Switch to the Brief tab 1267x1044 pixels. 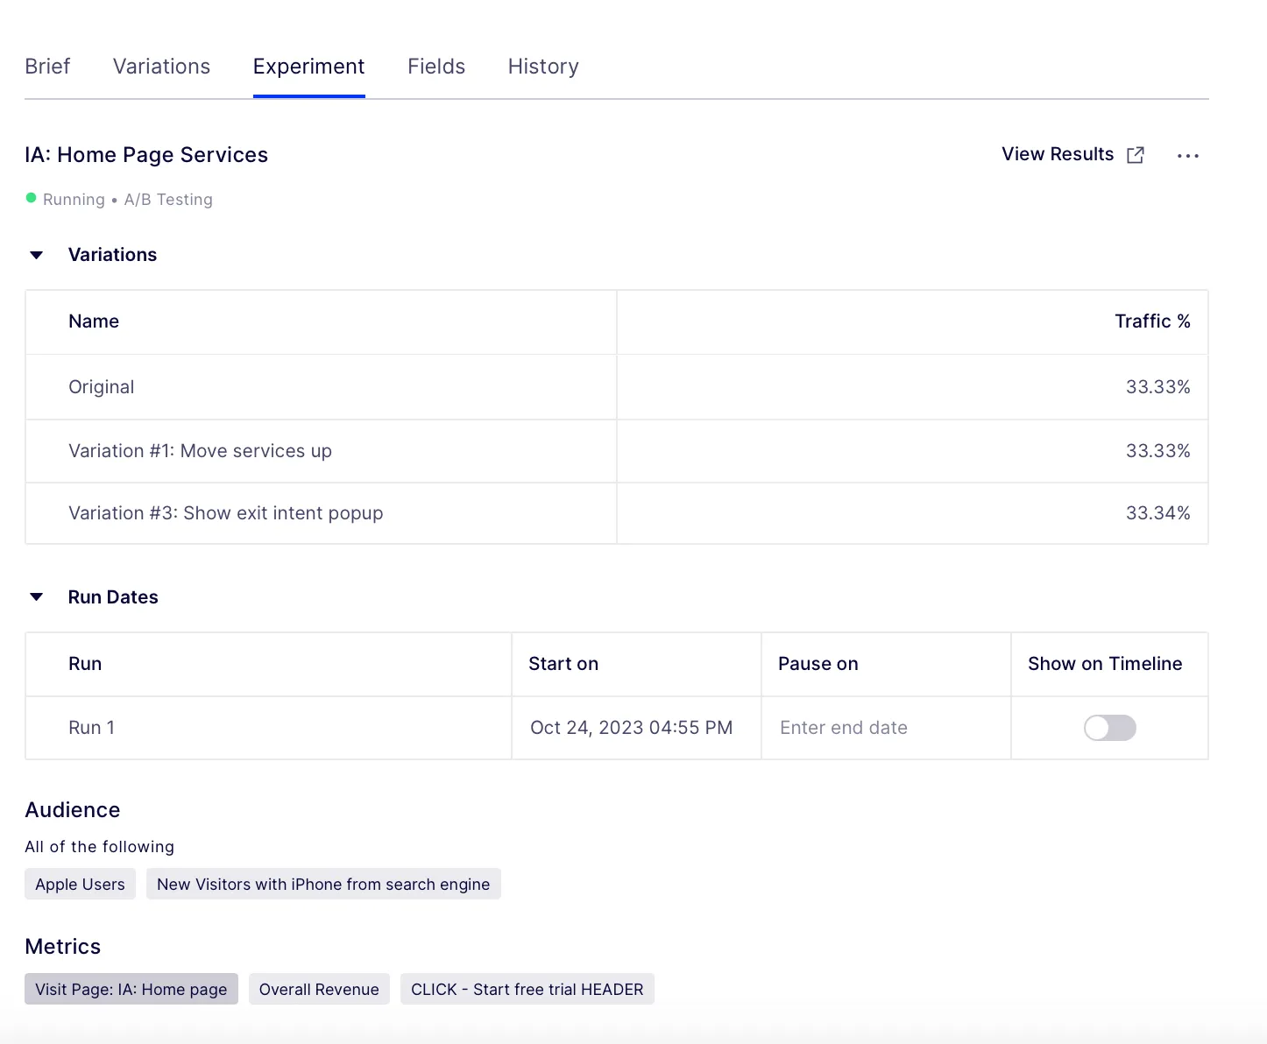click(x=47, y=67)
